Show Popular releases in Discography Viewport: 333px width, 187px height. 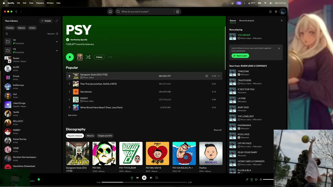coord(75,136)
